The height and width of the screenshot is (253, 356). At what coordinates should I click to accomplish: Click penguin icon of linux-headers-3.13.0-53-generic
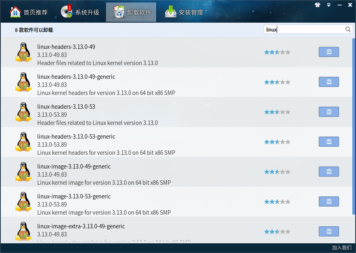23,142
